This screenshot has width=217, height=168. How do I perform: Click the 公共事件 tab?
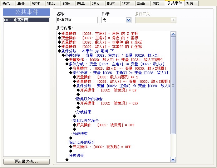[175, 3]
